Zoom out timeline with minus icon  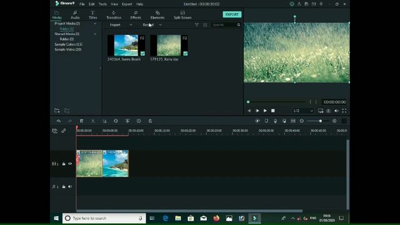302,121
